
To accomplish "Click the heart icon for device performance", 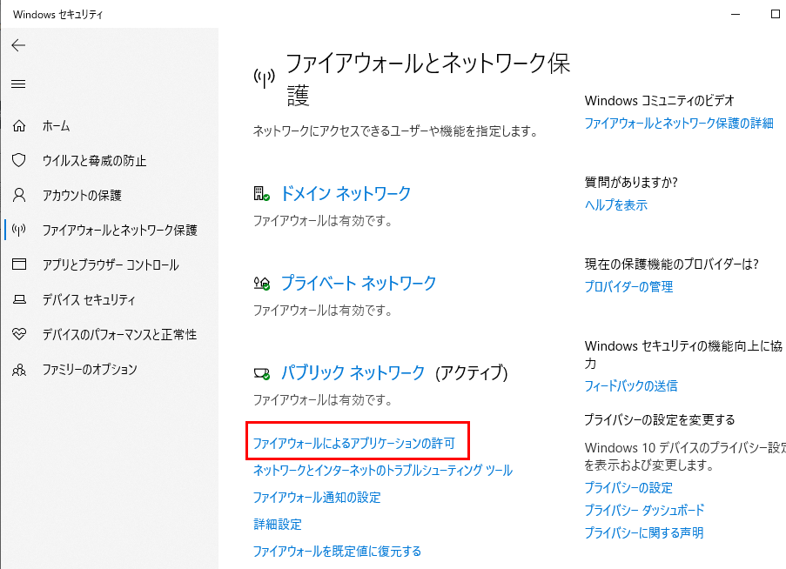I will [19, 334].
